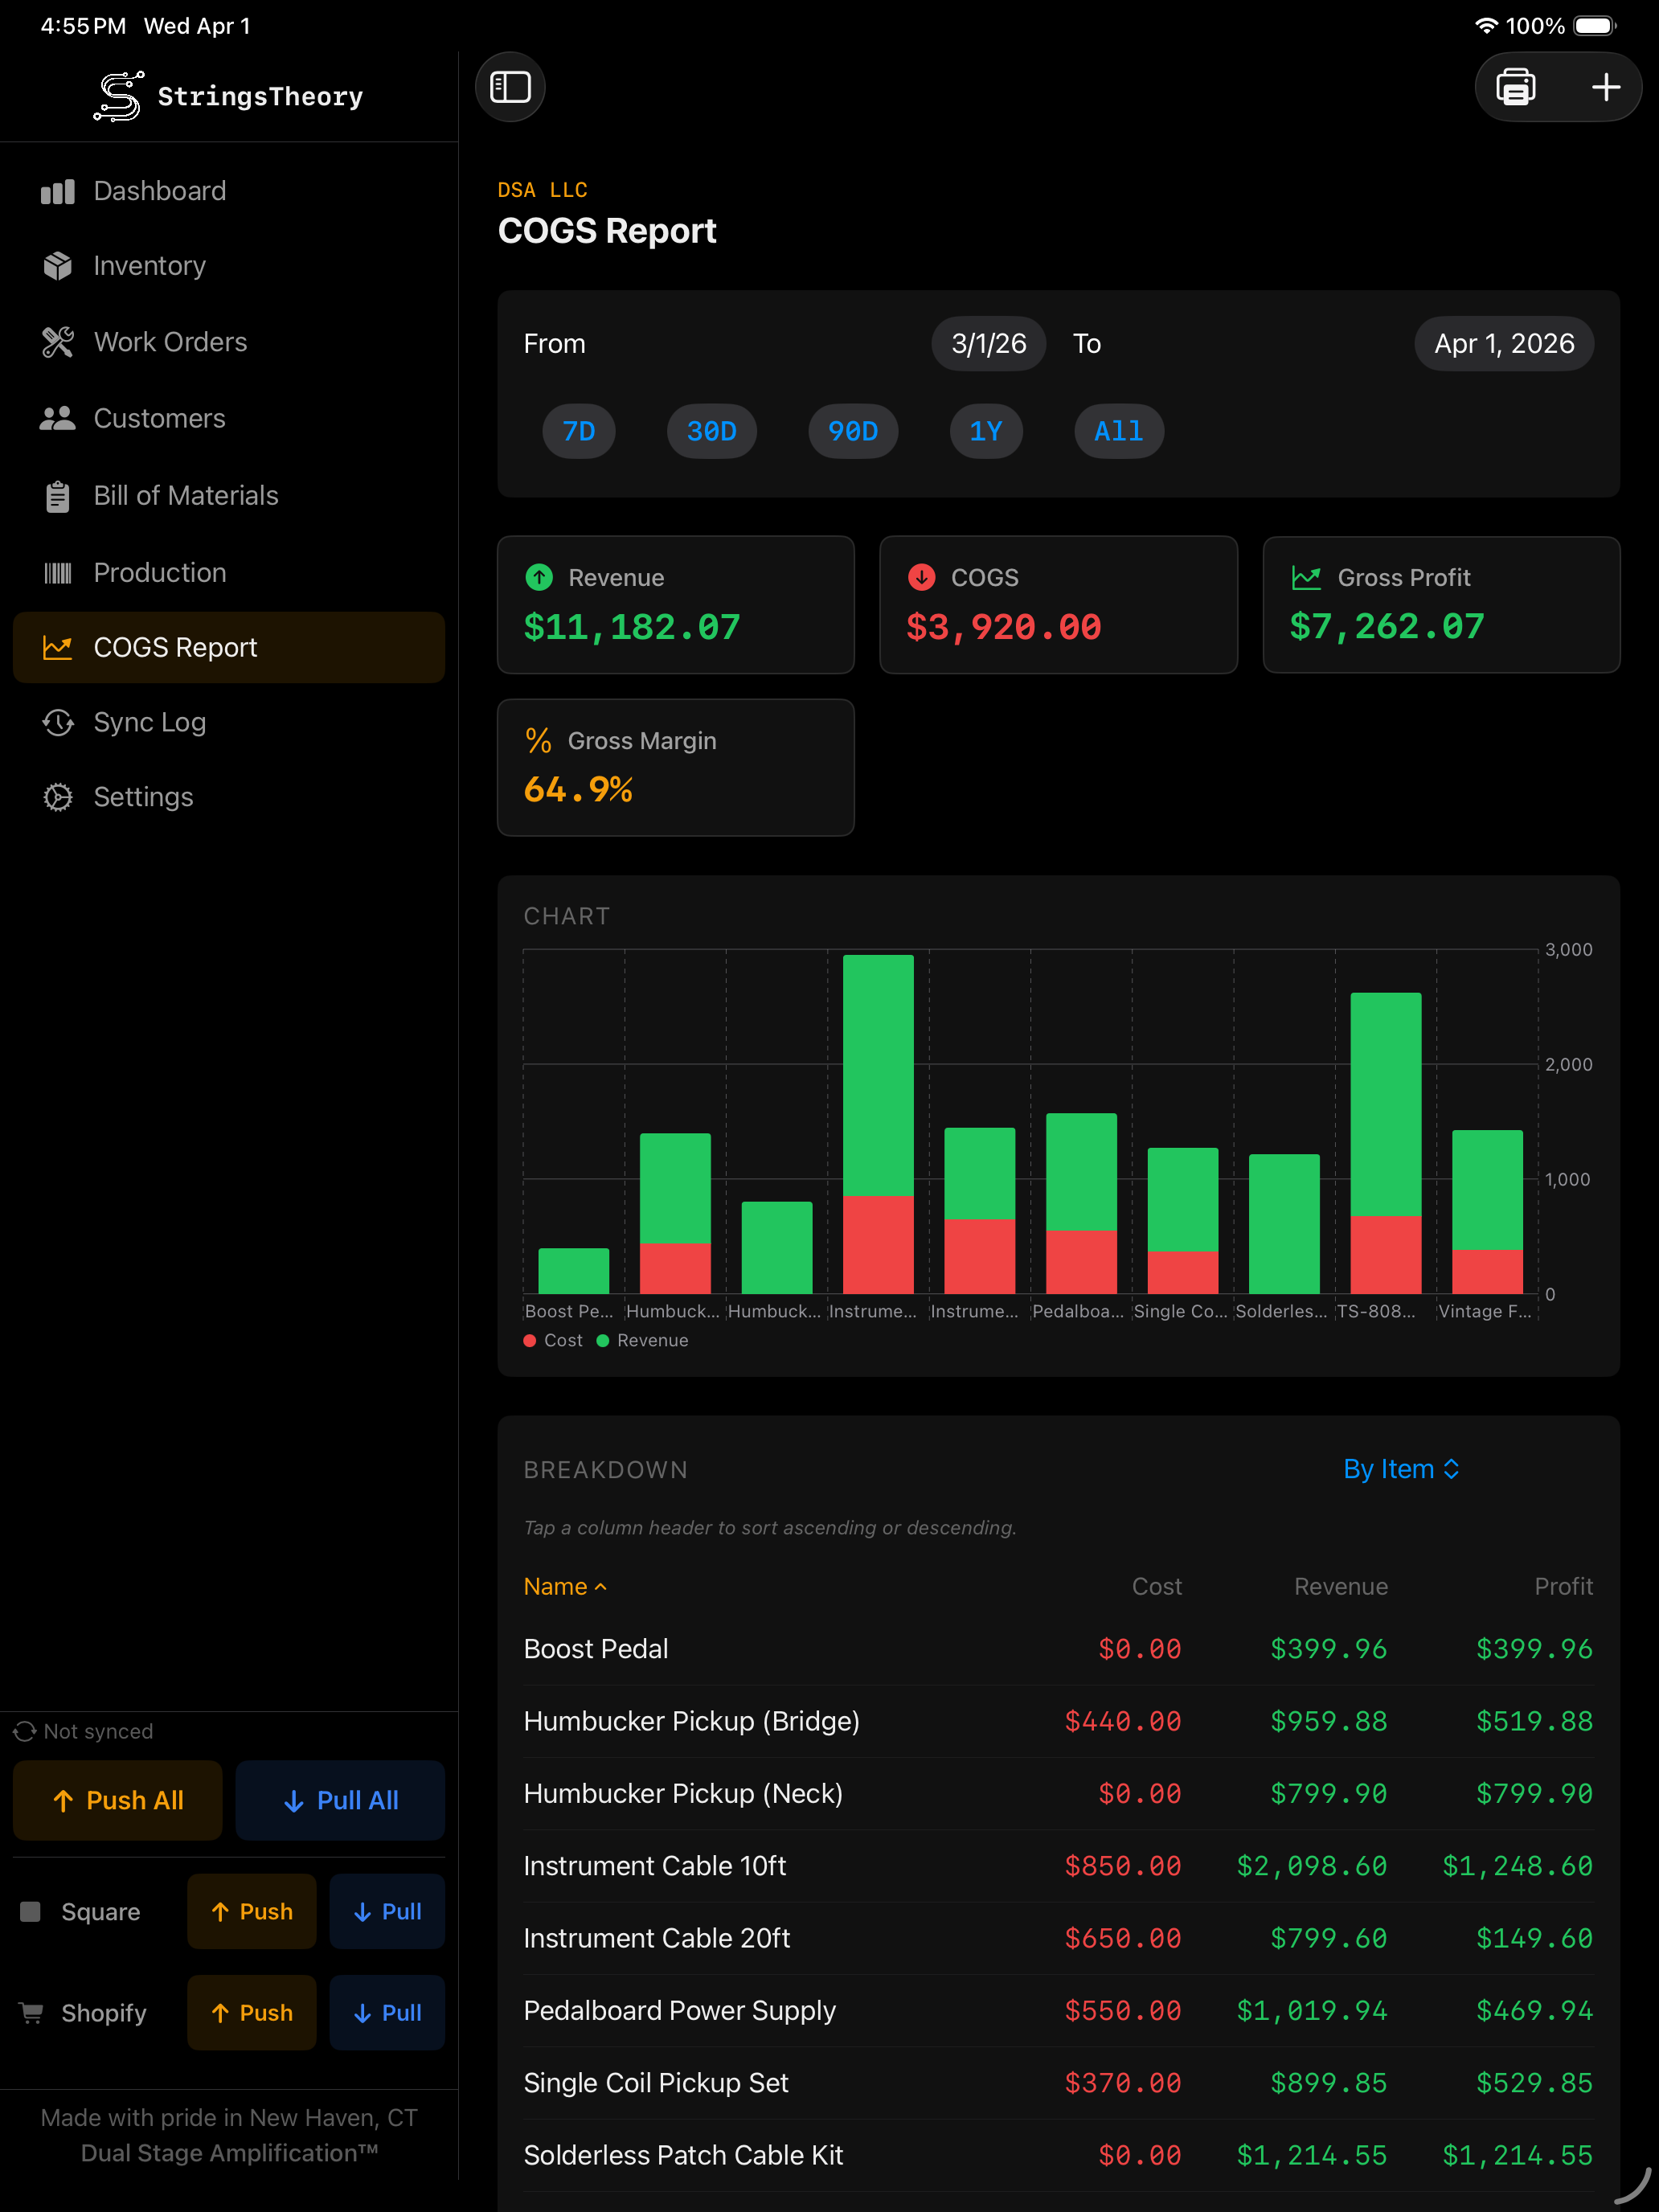Open Work Orders in sidebar

[169, 342]
